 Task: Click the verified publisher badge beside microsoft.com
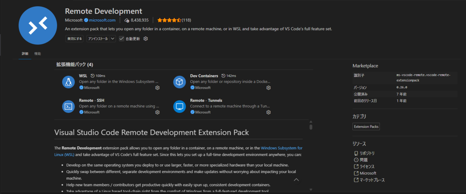[86, 20]
